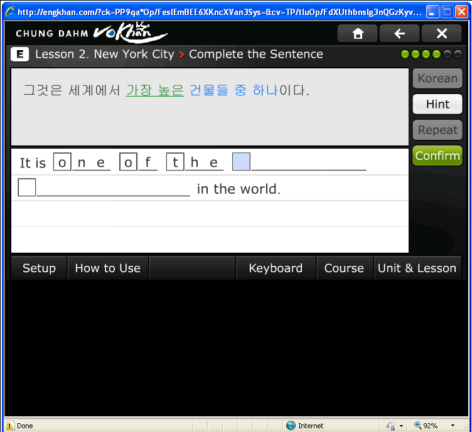Image resolution: width=472 pixels, height=432 pixels.
Task: Click the letter box of "one"
Action: pyautogui.click(x=62, y=161)
